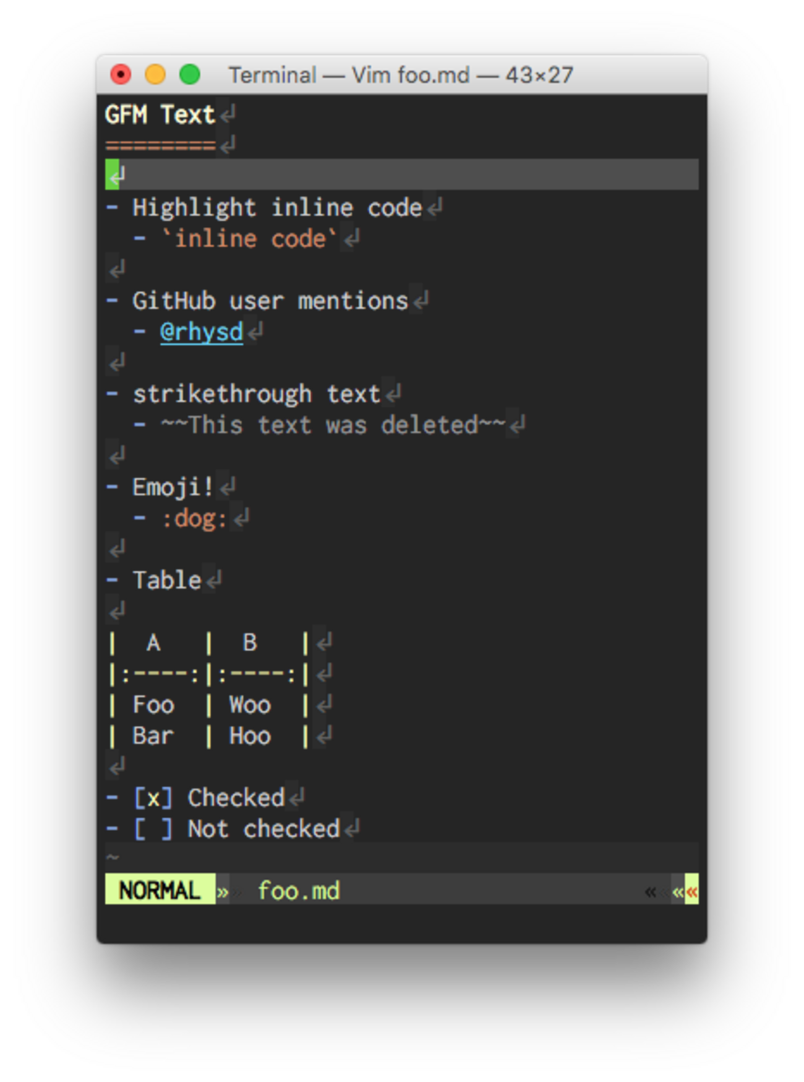Click the 'Table' list item
Viewport: 804px width, 1082px height.
(x=167, y=581)
